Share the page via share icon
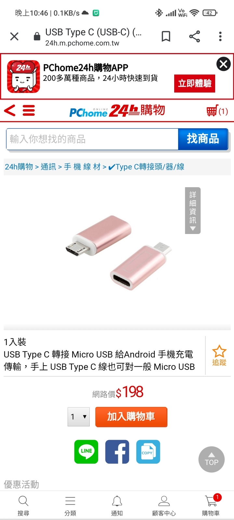The height and width of the screenshot is (520, 234). [195, 36]
